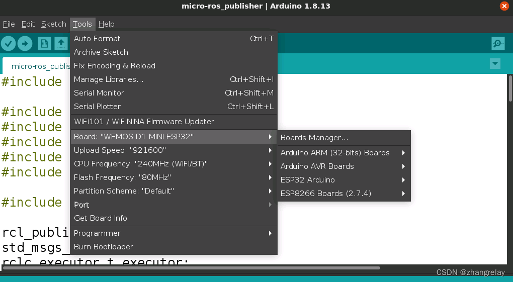
Task: Open the Help menu
Action: point(106,24)
